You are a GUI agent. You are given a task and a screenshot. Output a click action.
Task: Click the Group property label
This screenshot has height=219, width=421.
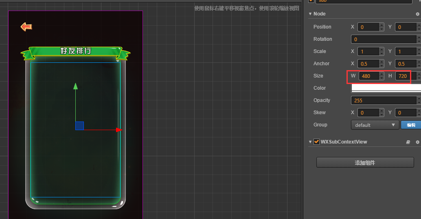320,124
